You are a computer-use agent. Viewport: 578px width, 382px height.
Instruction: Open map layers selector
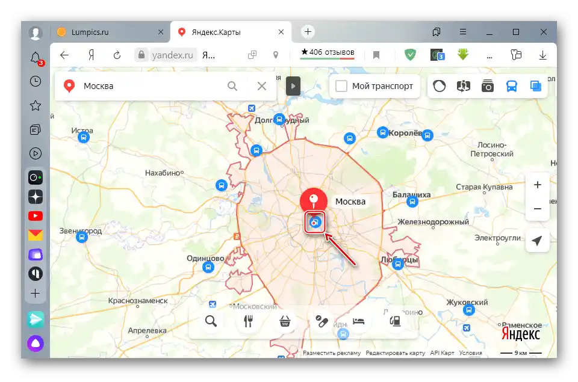[x=536, y=86]
